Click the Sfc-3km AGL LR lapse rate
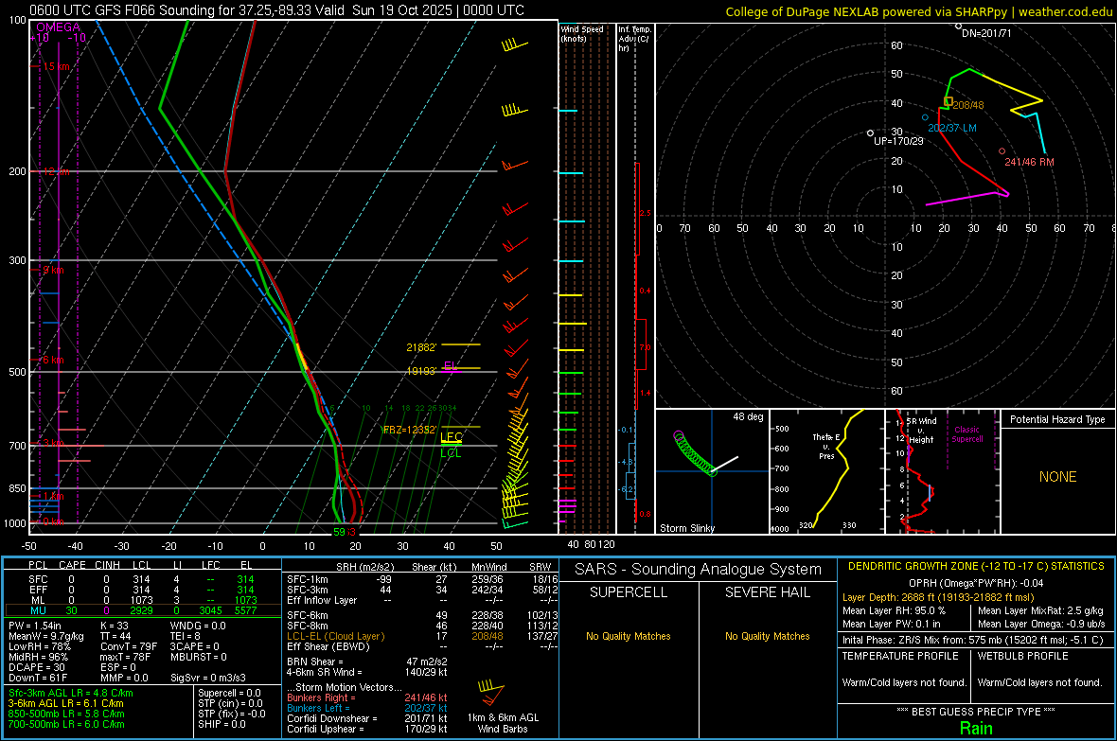 tap(71, 693)
